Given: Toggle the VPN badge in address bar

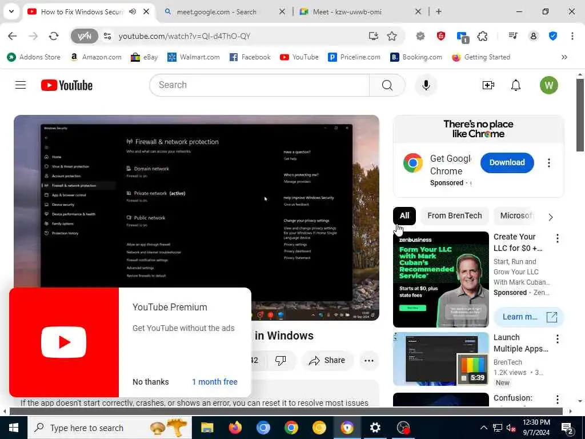Looking at the screenshot, I should [x=85, y=36].
